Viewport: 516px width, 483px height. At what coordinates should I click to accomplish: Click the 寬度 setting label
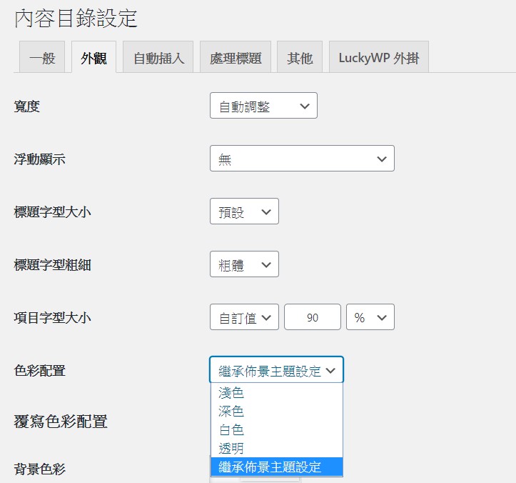click(x=26, y=106)
